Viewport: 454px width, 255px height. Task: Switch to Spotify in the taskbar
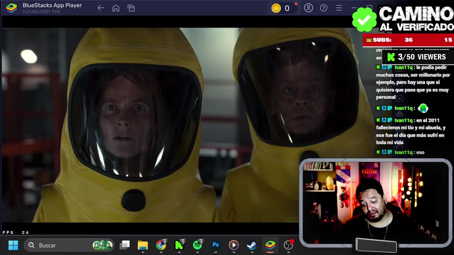(198, 245)
